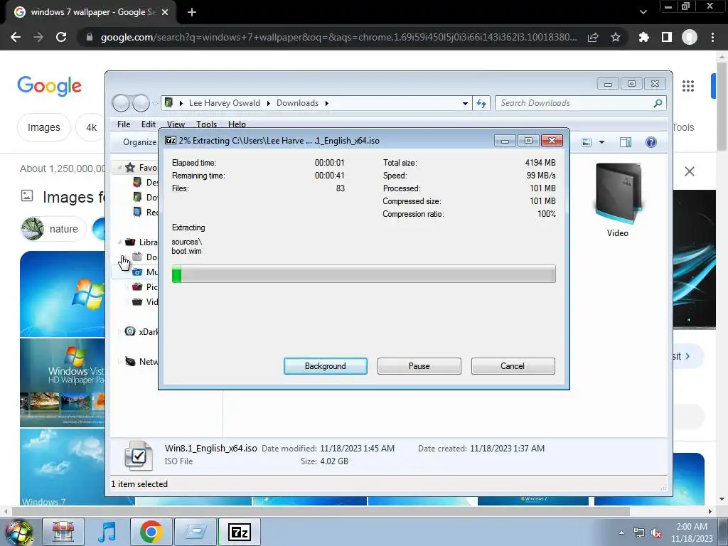The image size is (728, 546).
Task: Click the 7-Zip extraction progress bar
Action: coord(363,274)
